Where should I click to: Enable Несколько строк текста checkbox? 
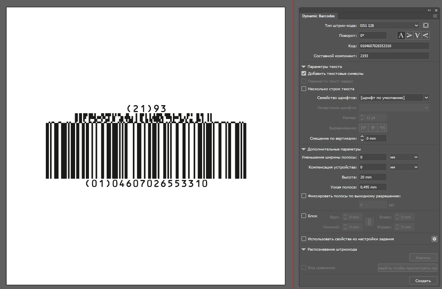pos(304,89)
